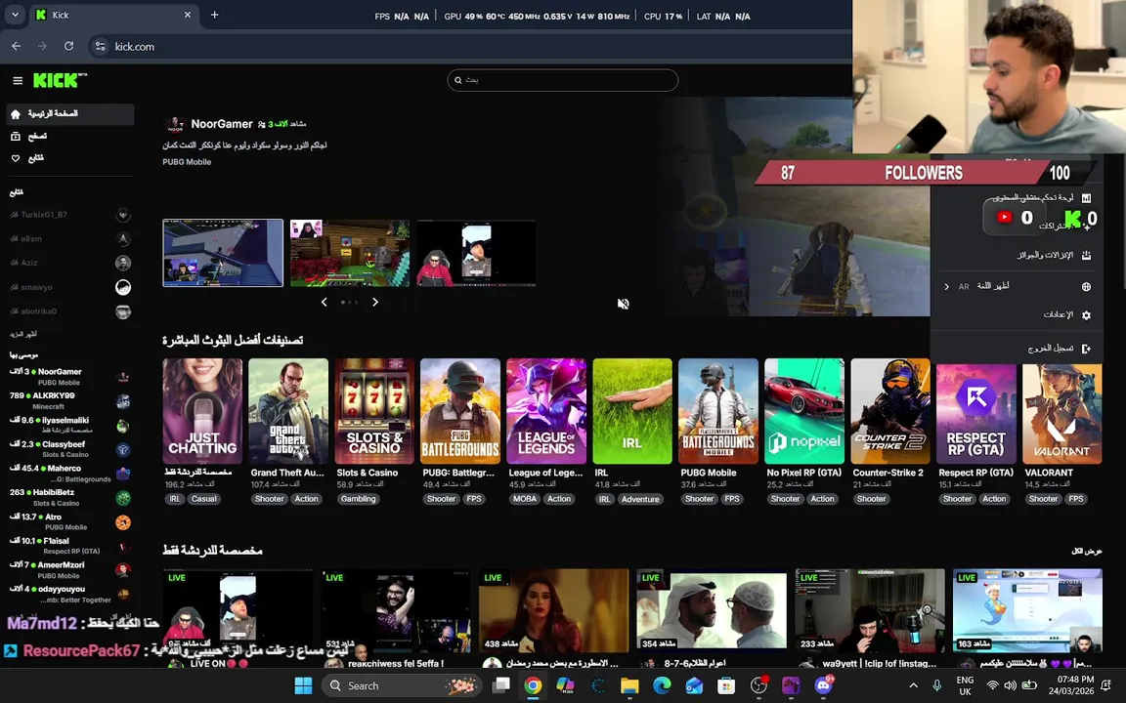Screen dimensions: 1126x703
Task: Select the Following item in the sidebar
Action: (x=70, y=158)
